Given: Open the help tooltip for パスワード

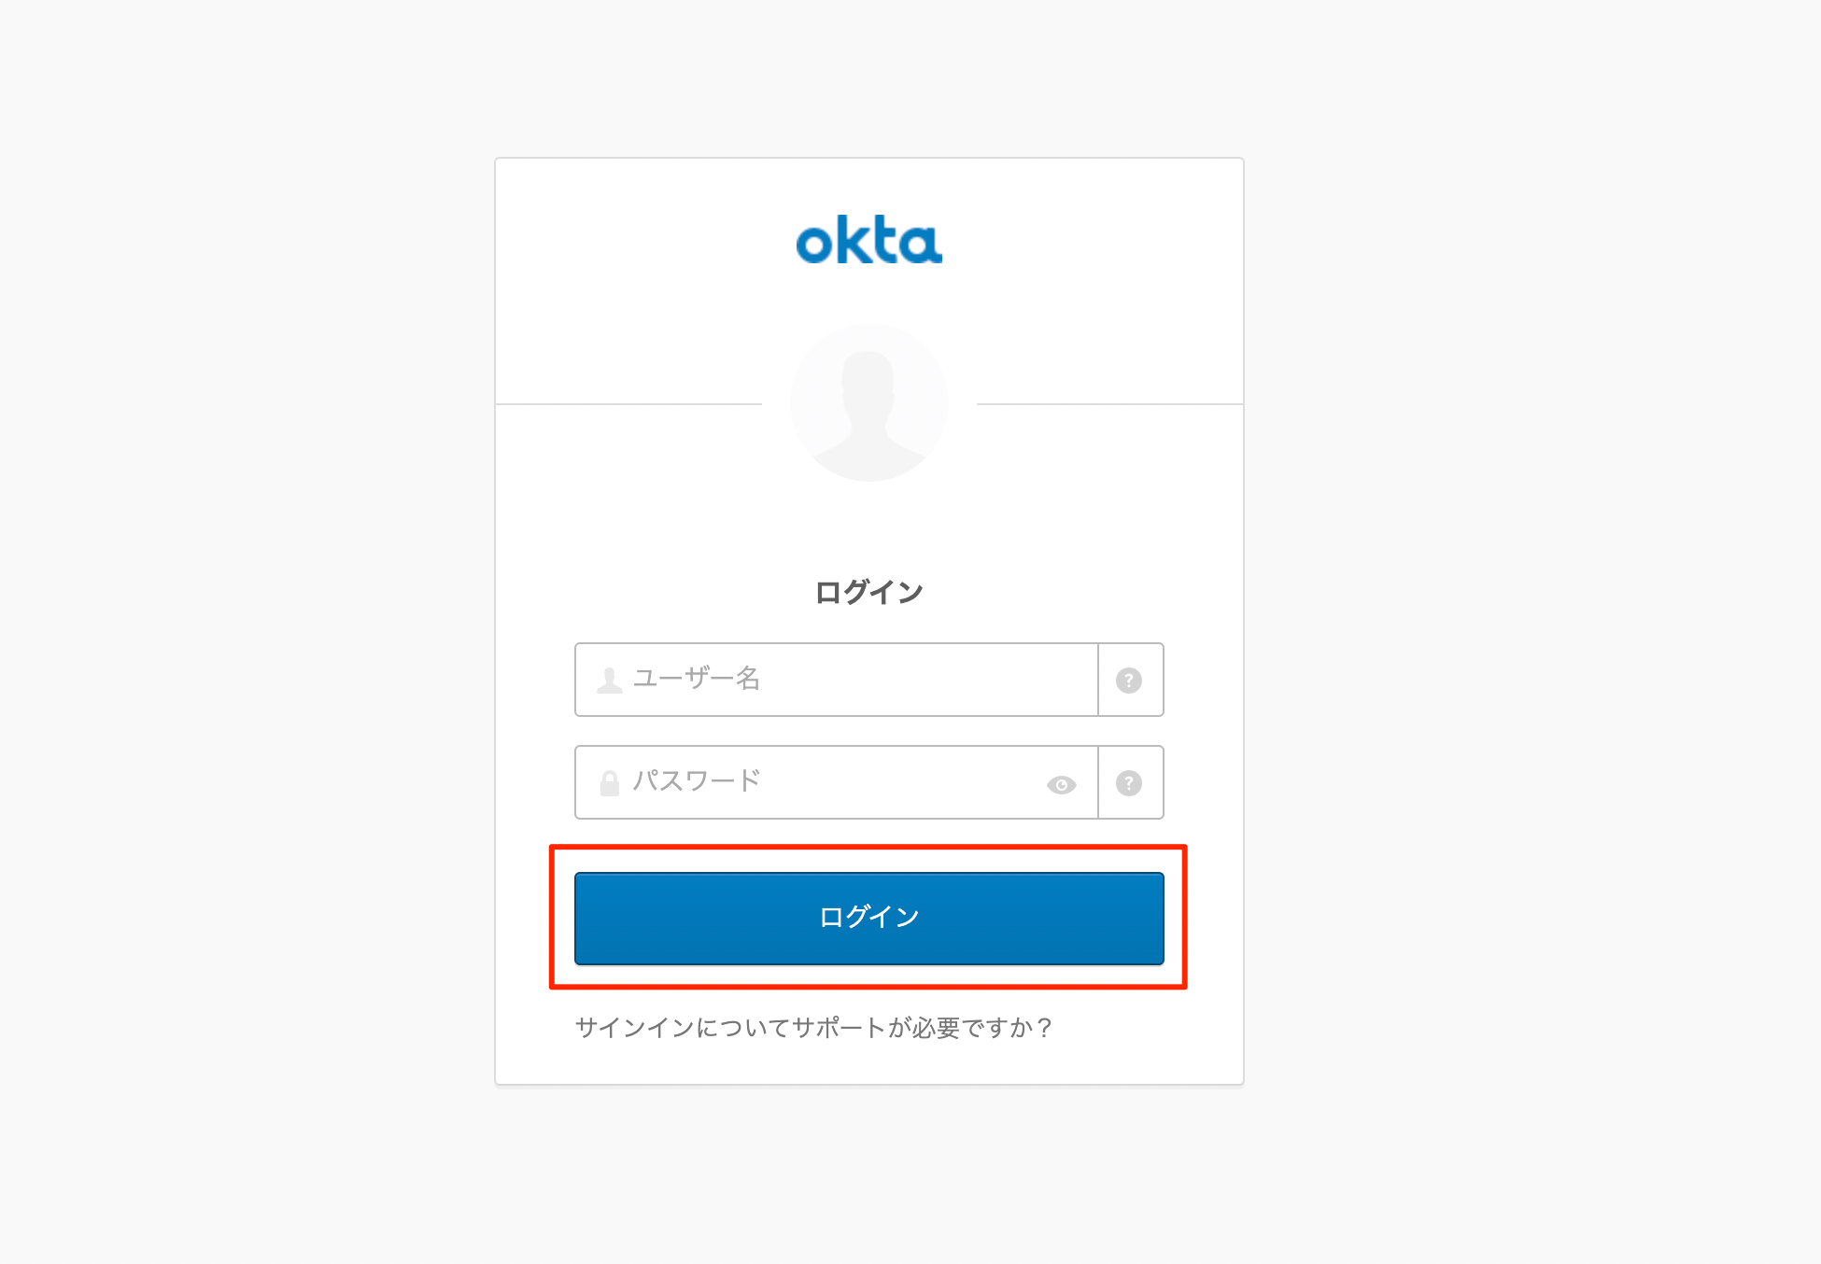Looking at the screenshot, I should click(x=1129, y=782).
